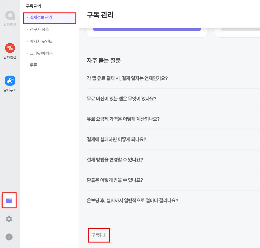Screen dimensions: 260x248
Task: Open the 청구서 목록 menu item
Action: click(x=39, y=29)
